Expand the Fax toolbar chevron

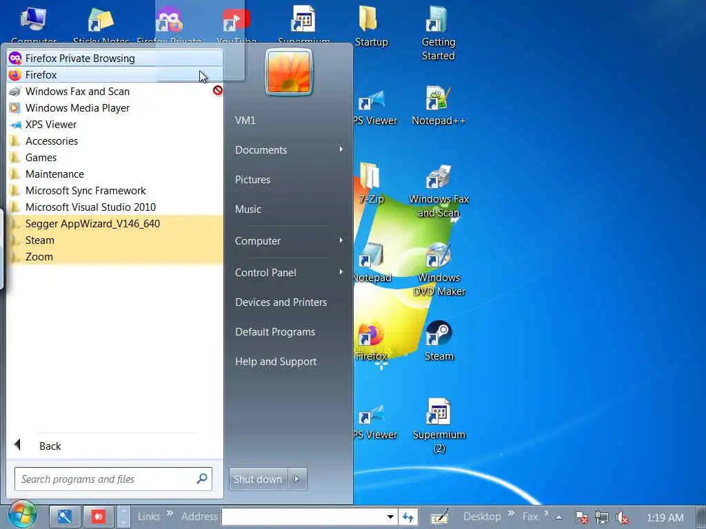pos(546,512)
